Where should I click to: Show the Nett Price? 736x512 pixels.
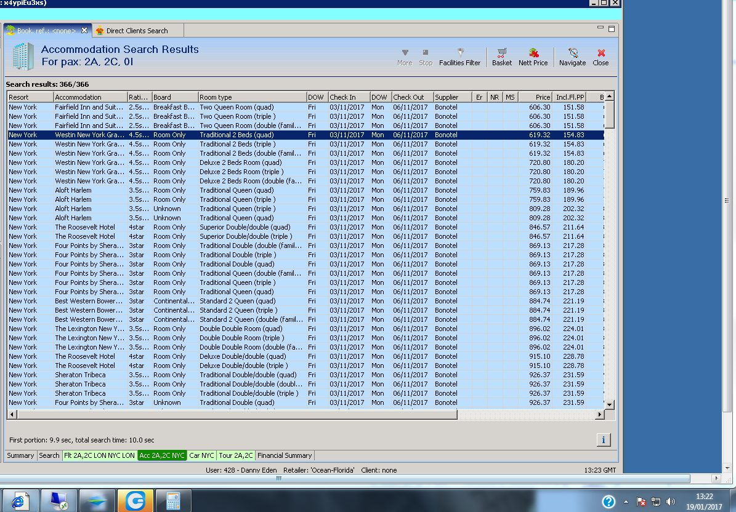[533, 57]
